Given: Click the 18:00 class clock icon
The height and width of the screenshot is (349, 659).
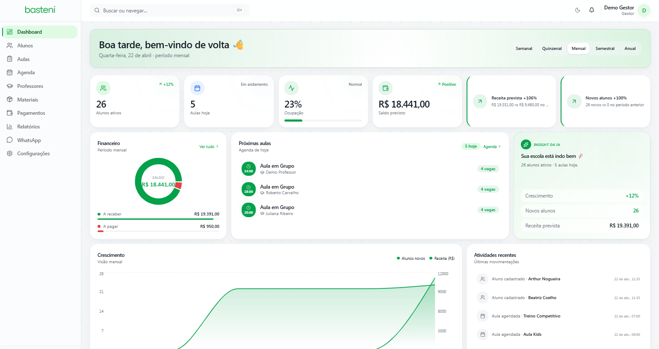Looking at the screenshot, I should point(248,189).
